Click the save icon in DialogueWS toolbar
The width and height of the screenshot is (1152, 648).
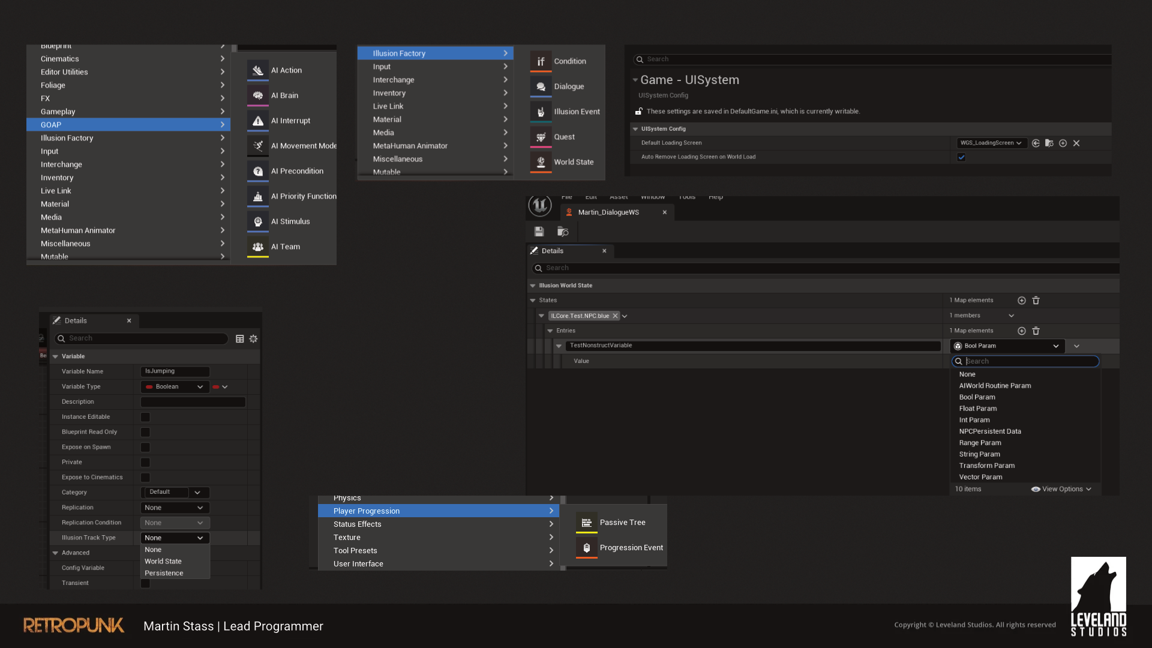539,232
